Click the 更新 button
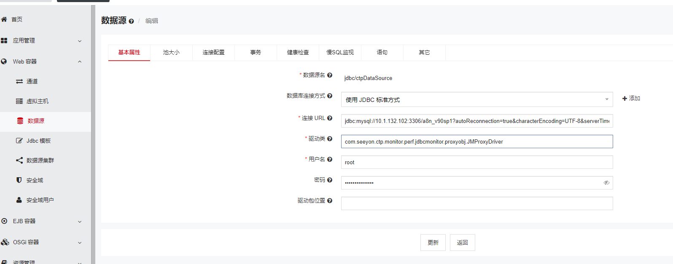The width and height of the screenshot is (673, 264). [x=433, y=243]
